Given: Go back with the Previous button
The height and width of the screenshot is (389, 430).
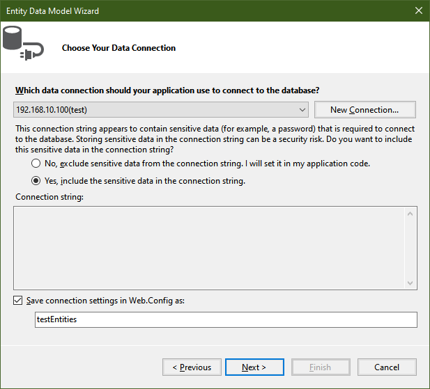Looking at the screenshot, I should pos(192,367).
